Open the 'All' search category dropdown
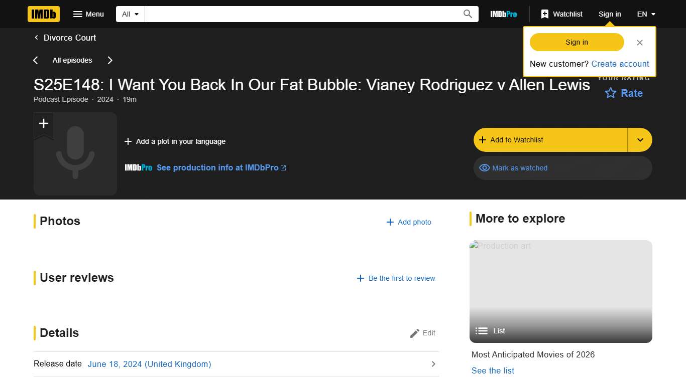The image size is (686, 385). click(x=130, y=14)
